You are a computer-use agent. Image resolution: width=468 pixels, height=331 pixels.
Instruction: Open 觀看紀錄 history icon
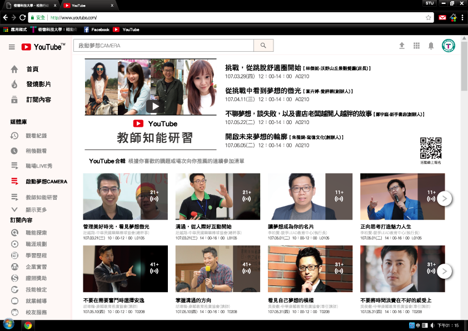(14, 136)
